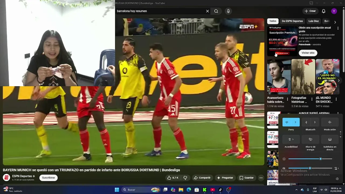345x194 pixels.
Task: Save the video with Guardar
Action: coord(247,178)
